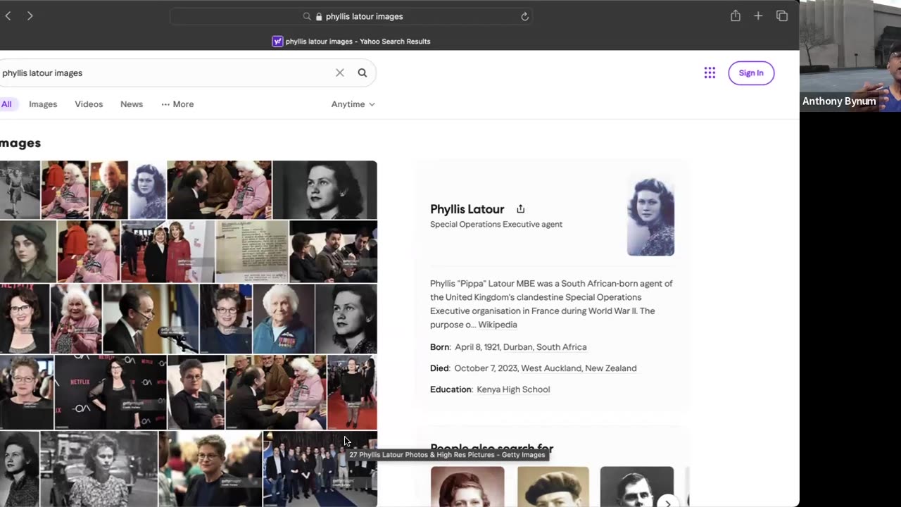
Task: Reload the page using the address bar icon
Action: pyautogui.click(x=524, y=16)
